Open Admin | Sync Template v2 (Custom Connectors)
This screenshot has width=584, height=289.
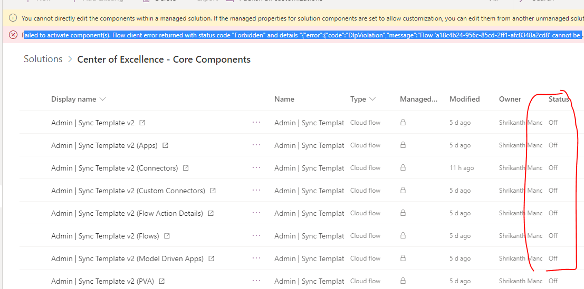coord(128,191)
